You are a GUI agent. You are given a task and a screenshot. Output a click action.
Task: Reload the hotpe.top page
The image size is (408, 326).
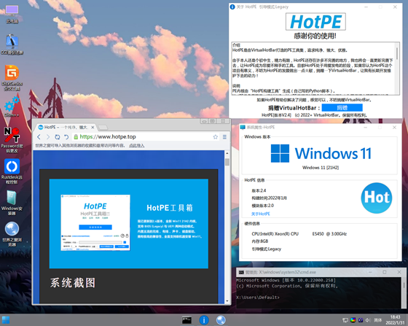(x=58, y=136)
